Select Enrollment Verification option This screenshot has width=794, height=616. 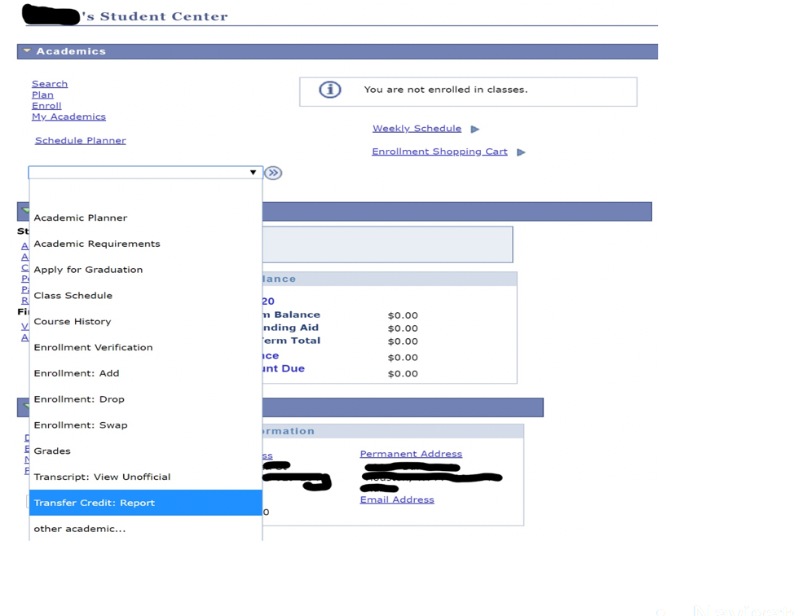93,347
